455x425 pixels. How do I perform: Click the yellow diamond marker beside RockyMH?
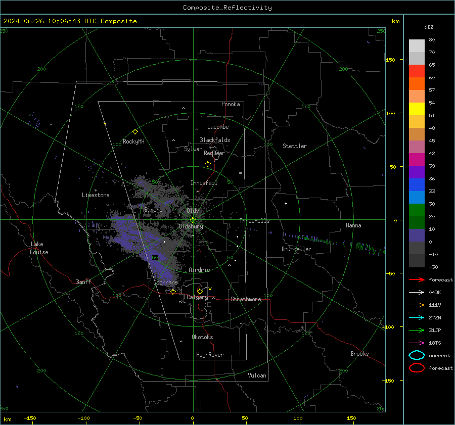(135, 132)
